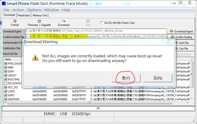
Task: Click the Download Agent folder icon button
Action: click(x=181, y=31)
